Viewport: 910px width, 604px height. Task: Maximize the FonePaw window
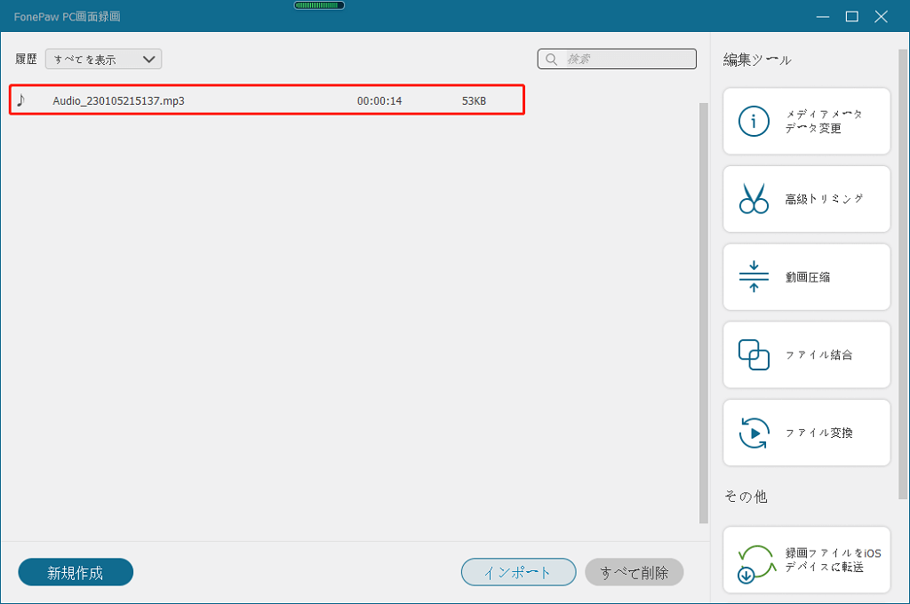click(851, 16)
